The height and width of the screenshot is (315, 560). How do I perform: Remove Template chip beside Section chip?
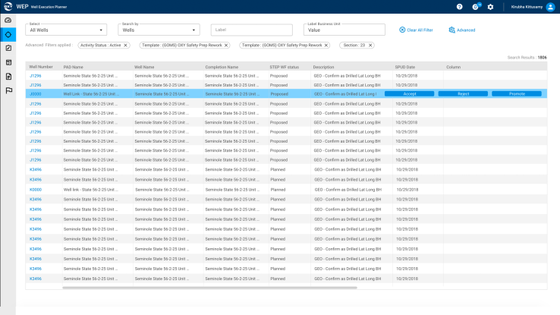[x=326, y=46]
